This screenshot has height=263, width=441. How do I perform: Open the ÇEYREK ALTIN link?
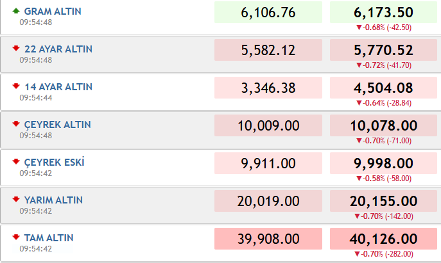coord(57,125)
